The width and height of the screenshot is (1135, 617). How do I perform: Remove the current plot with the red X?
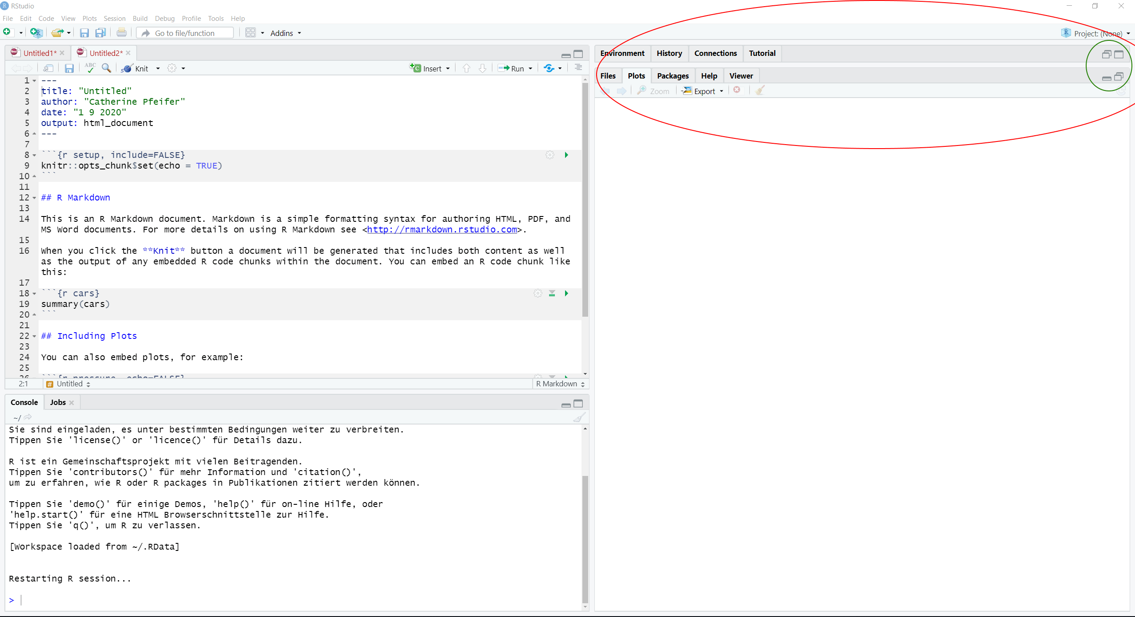click(737, 90)
